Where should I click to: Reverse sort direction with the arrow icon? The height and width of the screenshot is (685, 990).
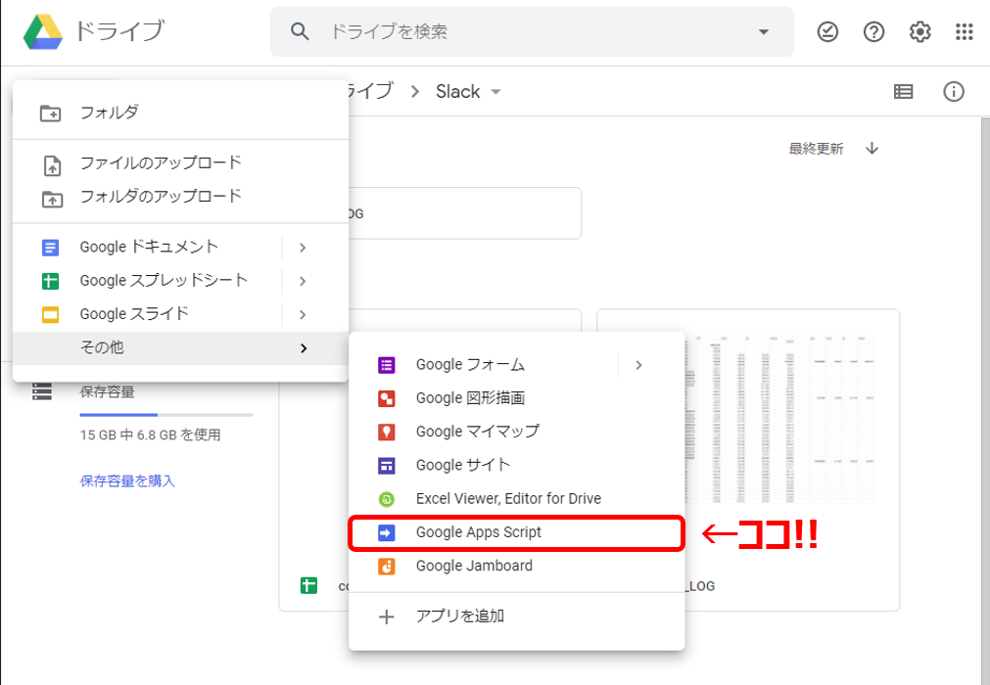click(872, 148)
